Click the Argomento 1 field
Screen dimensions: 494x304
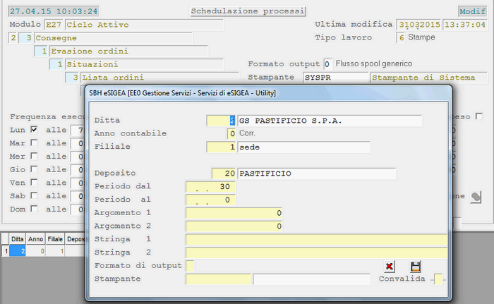234,213
